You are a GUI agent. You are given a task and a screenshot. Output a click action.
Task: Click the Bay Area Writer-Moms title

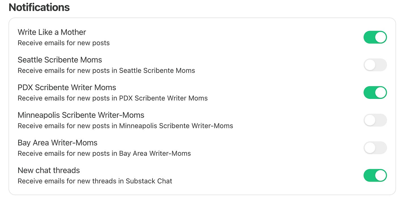click(57, 143)
